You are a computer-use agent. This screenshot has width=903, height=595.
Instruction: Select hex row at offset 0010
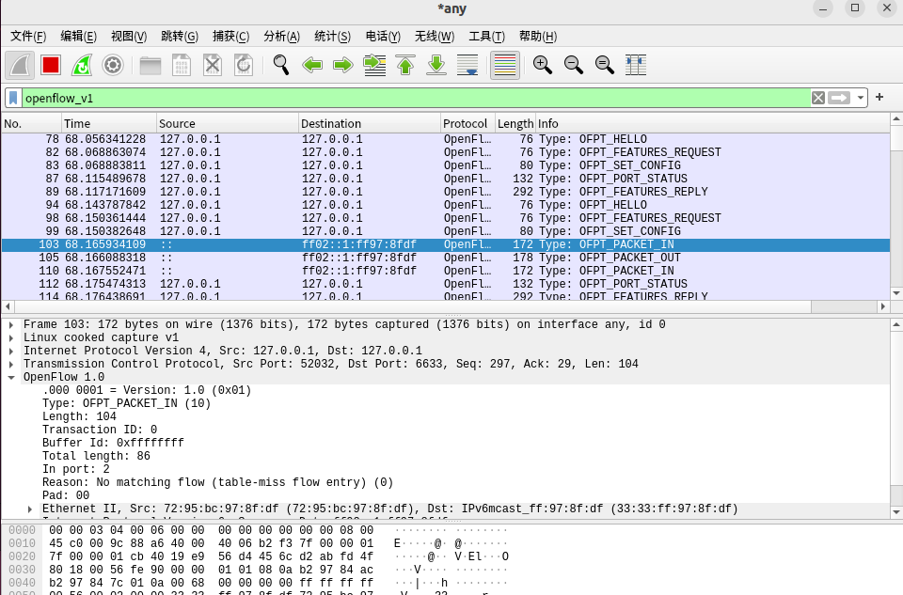pyautogui.click(x=258, y=543)
